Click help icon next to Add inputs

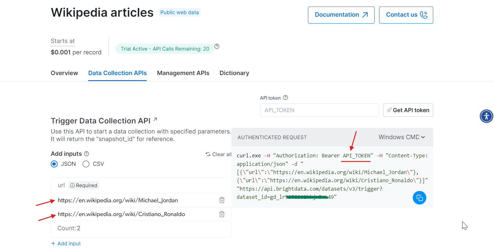[x=87, y=154]
